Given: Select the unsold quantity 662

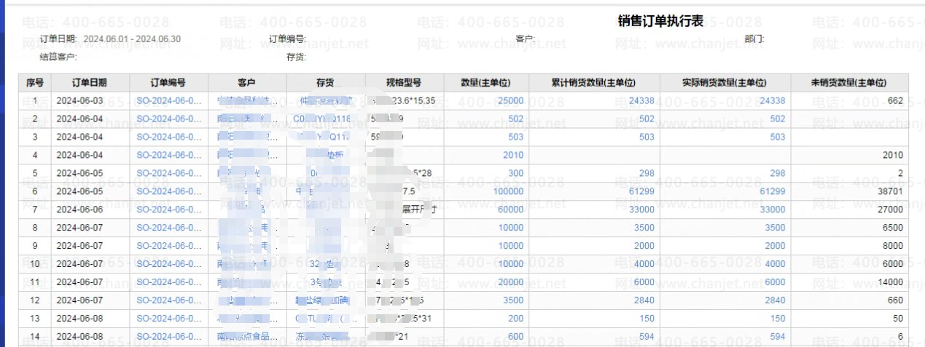Looking at the screenshot, I should pos(895,100).
